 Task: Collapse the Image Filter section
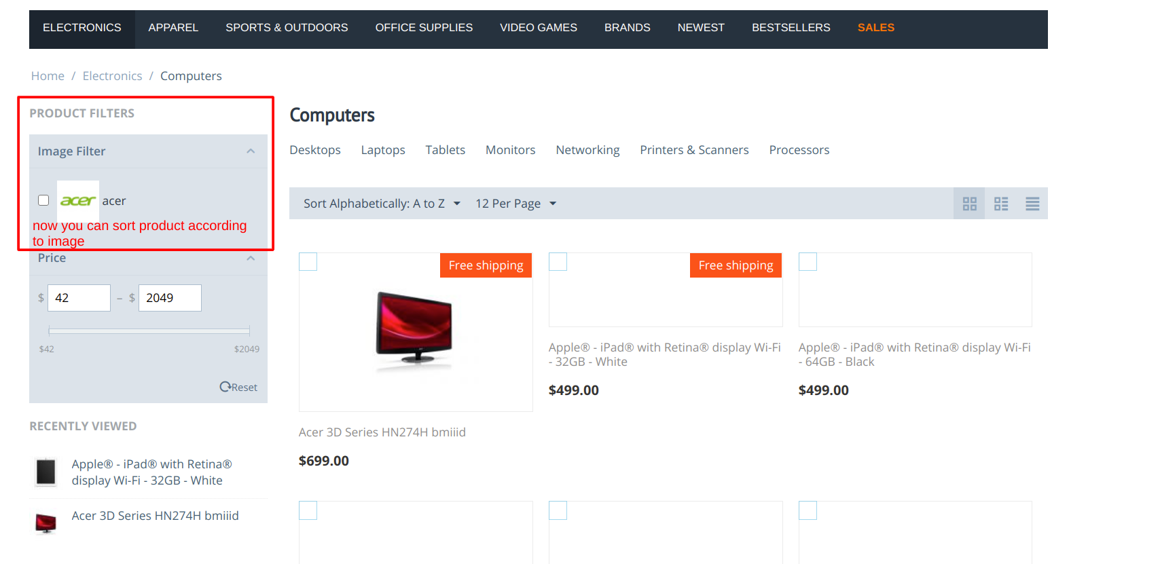click(x=251, y=151)
